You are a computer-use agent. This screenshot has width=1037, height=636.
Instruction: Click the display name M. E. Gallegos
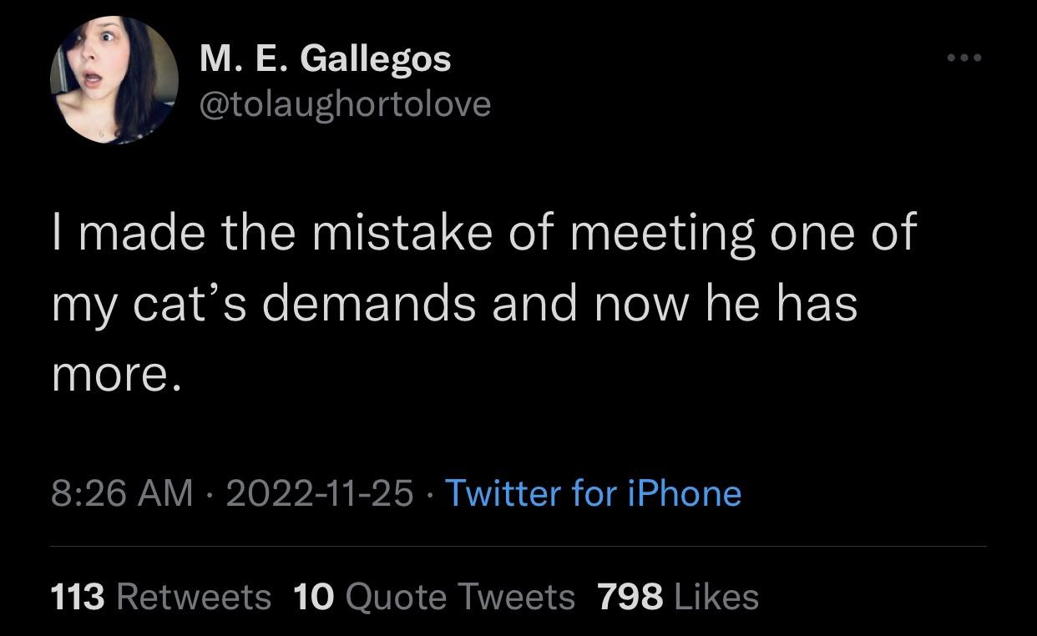[x=325, y=58]
